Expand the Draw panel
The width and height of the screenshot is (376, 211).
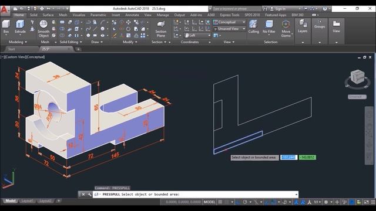point(97,42)
